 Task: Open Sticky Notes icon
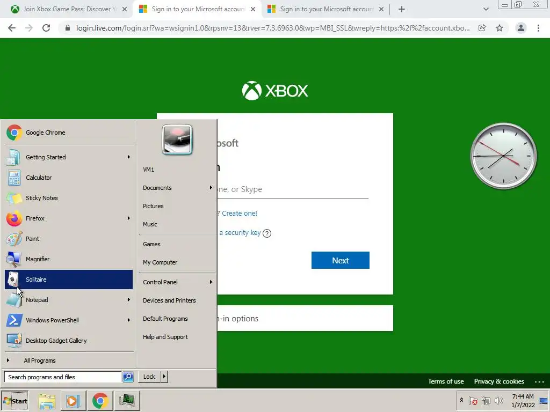click(13, 198)
